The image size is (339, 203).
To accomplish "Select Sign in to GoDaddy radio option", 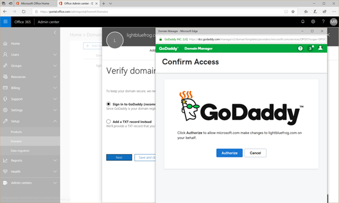I will [109, 104].
